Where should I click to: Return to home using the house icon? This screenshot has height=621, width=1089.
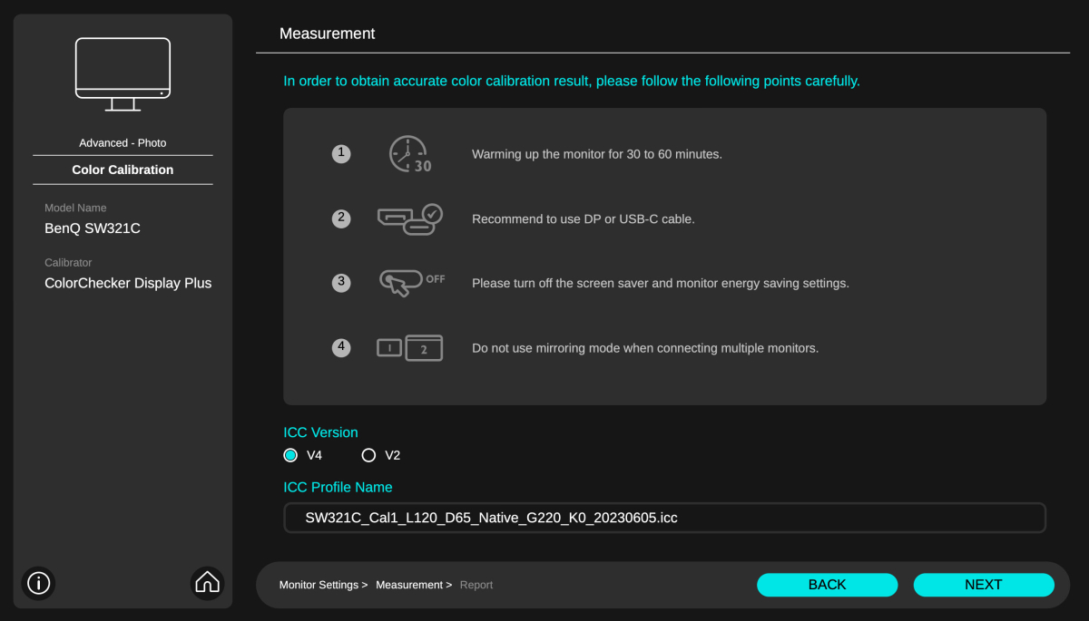pos(207,583)
